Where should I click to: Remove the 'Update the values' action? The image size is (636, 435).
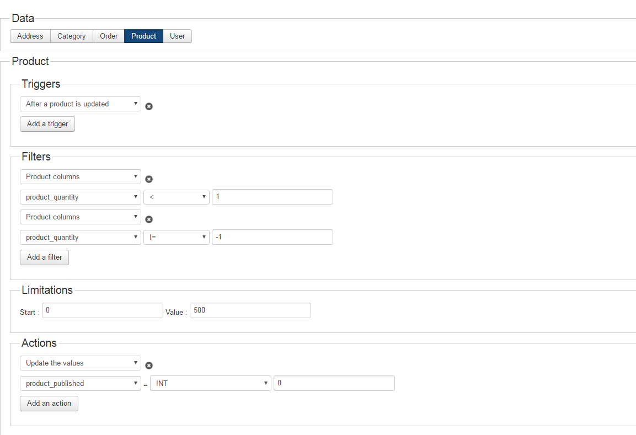(149, 366)
